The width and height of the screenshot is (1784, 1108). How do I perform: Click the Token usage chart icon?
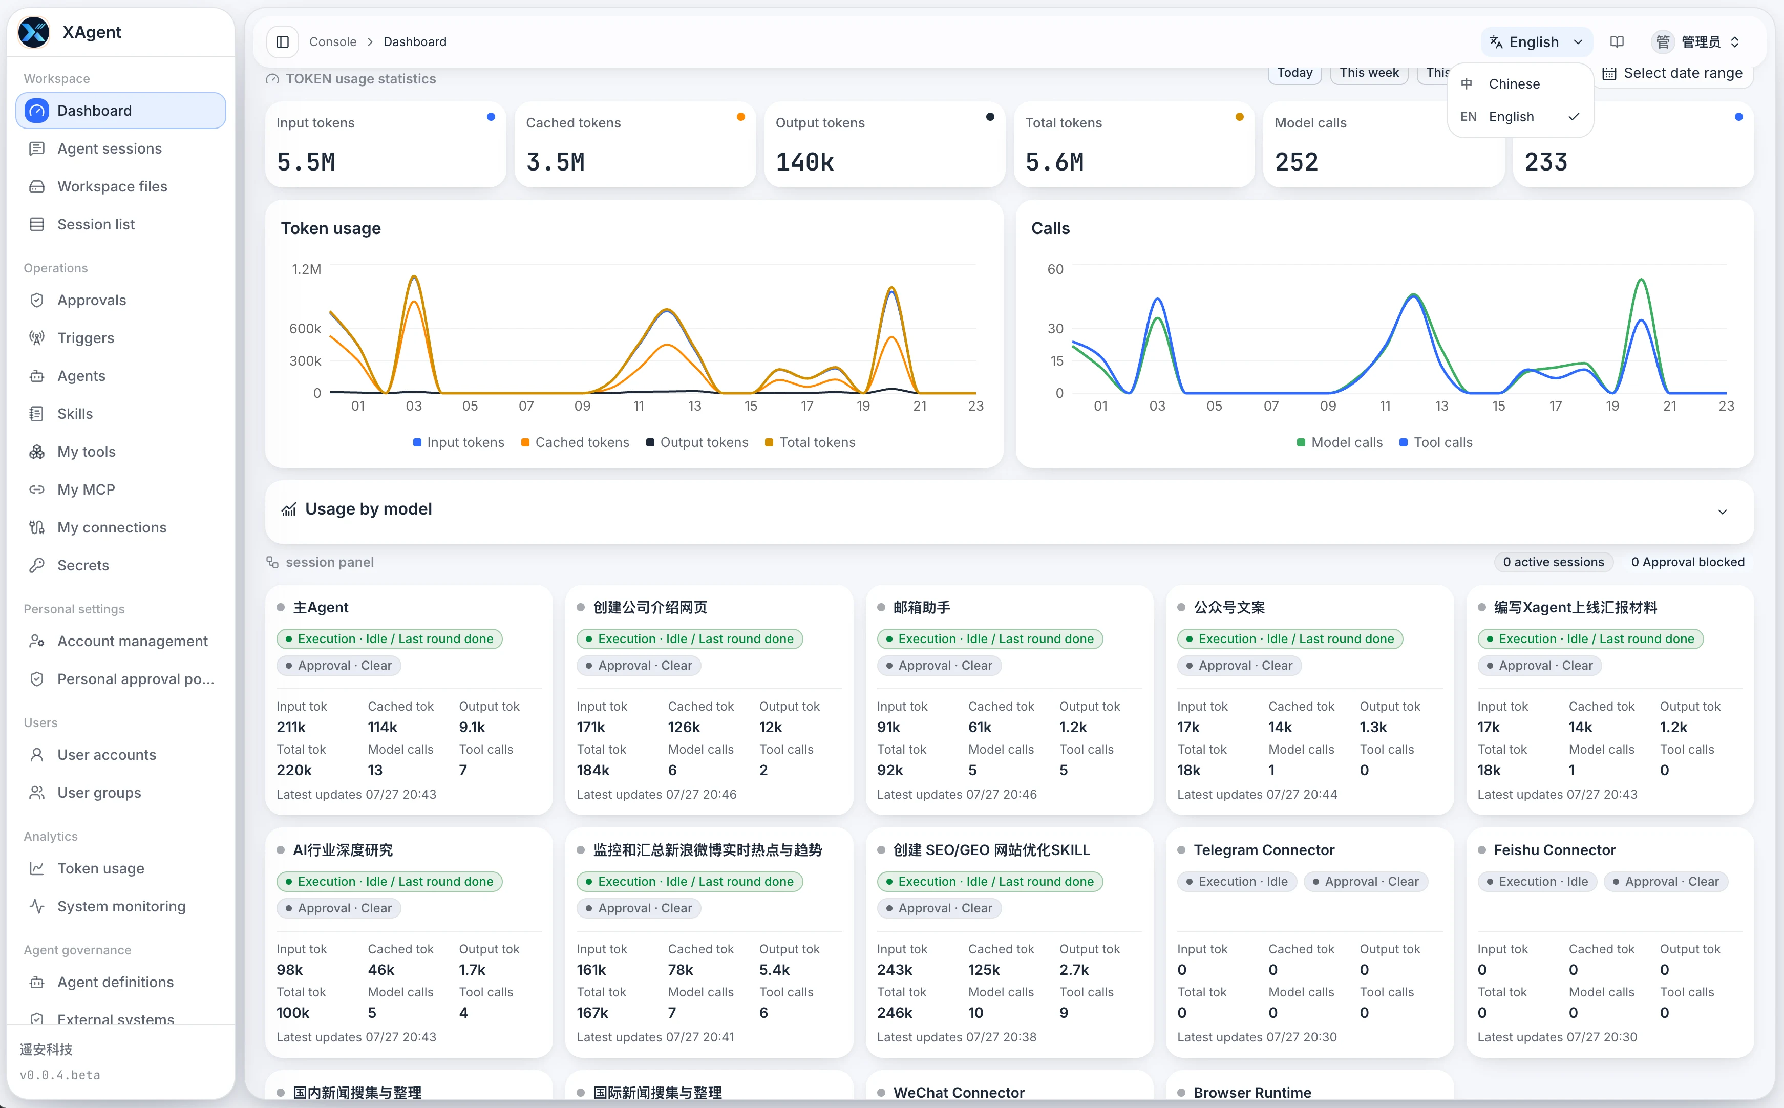[x=37, y=868]
